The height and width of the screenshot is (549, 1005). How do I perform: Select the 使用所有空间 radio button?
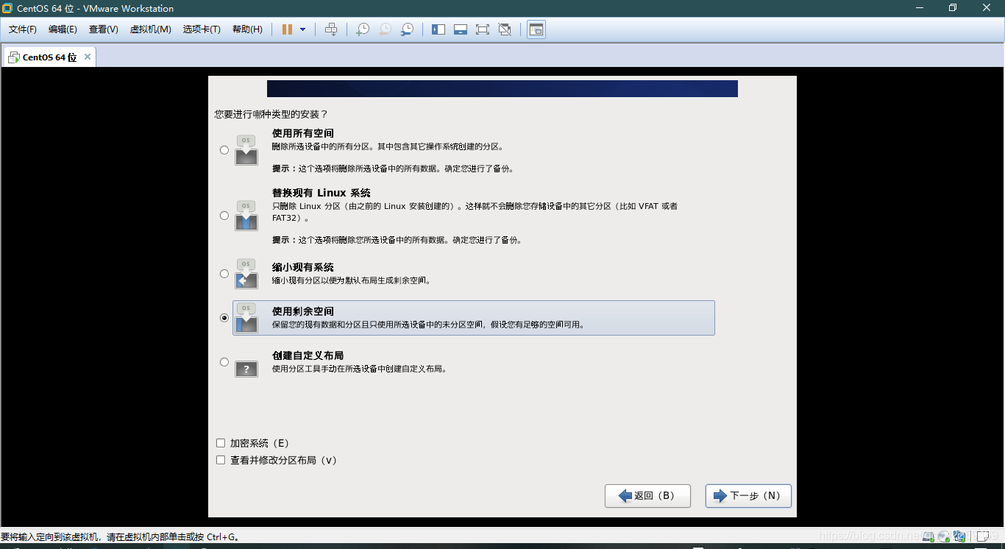coord(224,150)
